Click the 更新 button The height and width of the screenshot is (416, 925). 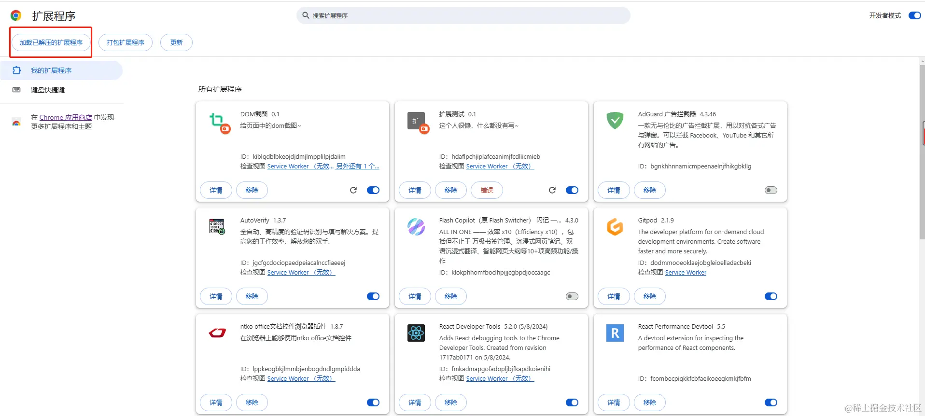(x=176, y=42)
